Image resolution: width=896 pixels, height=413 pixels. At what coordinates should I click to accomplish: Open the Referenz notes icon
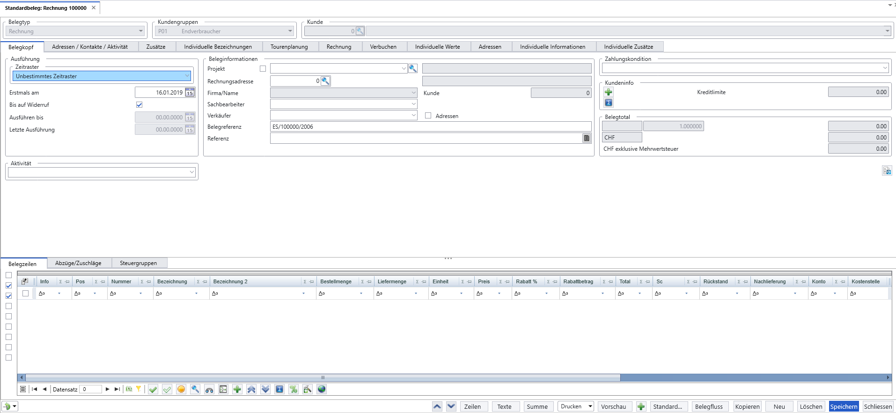pos(587,138)
